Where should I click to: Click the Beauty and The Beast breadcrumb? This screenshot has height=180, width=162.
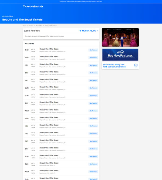pos(51,26)
